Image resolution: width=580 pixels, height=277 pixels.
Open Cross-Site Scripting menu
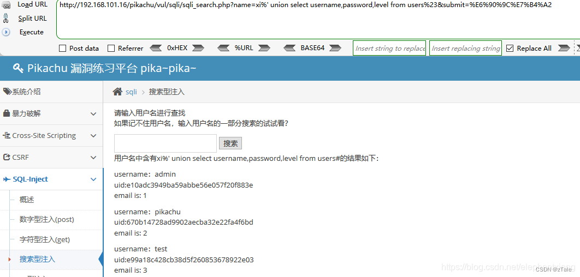51,136
